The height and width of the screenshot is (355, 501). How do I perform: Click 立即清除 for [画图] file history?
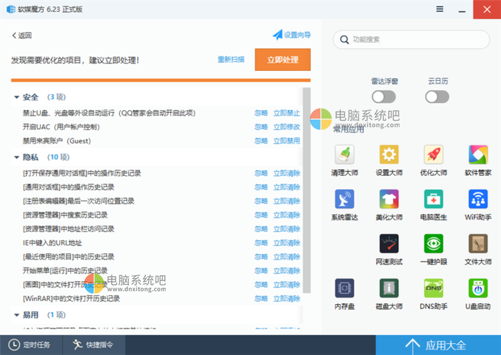click(287, 285)
